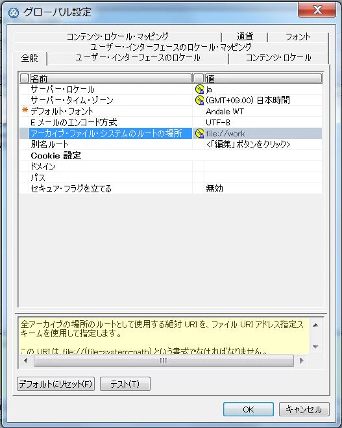The height and width of the screenshot is (428, 342).
Task: Confirm the dialog with the OK button
Action: click(248, 409)
